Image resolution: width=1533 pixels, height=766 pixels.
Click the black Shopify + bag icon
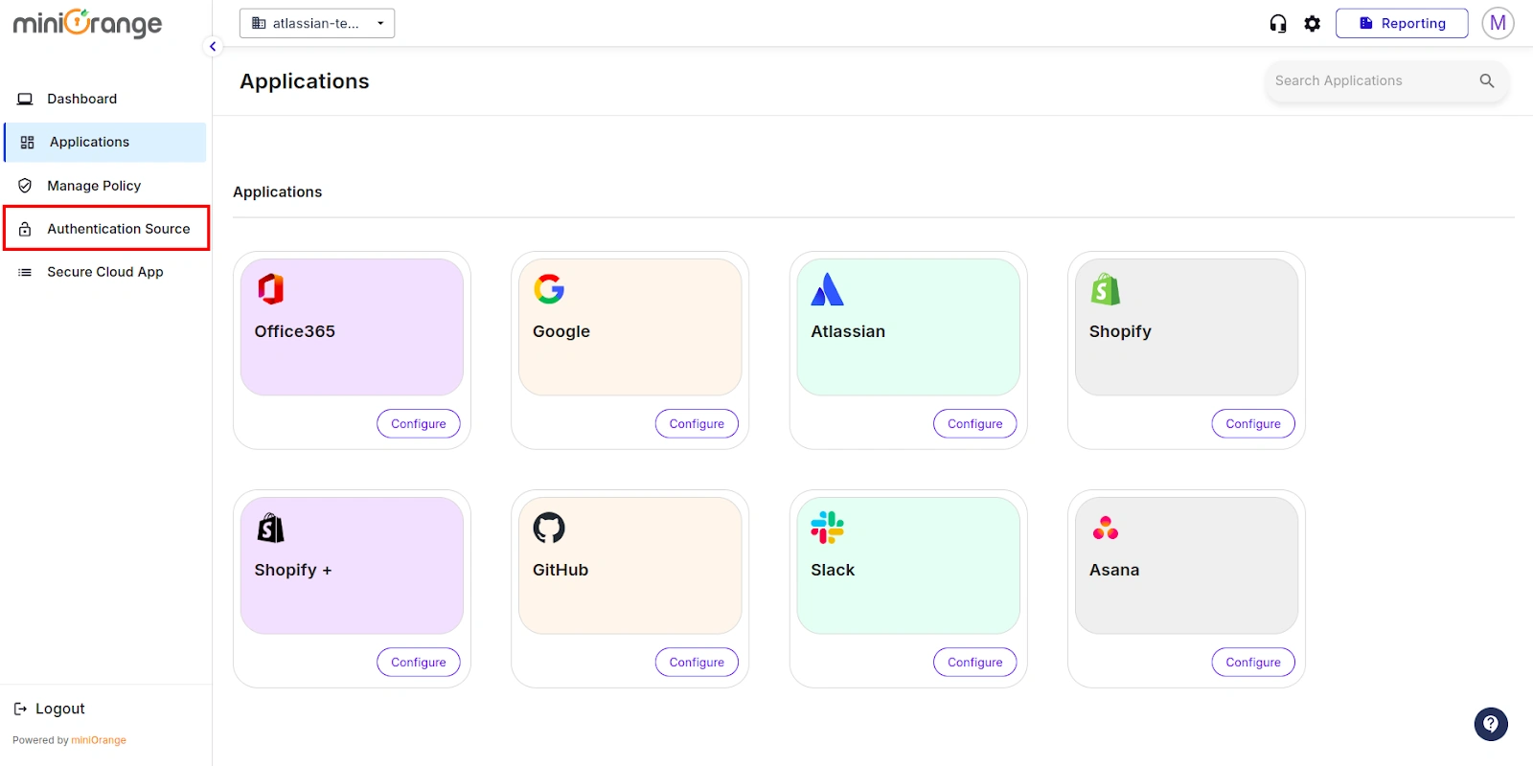click(x=271, y=528)
